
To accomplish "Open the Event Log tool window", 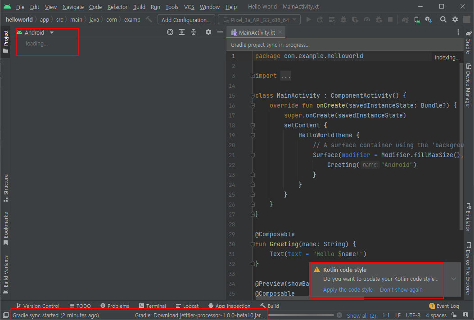I will 444,306.
